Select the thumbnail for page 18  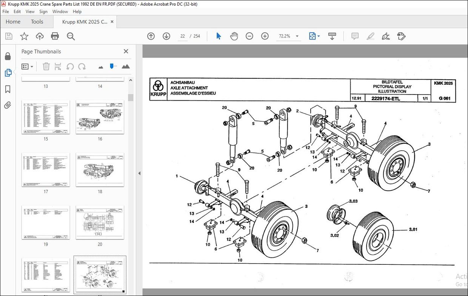pos(100,169)
